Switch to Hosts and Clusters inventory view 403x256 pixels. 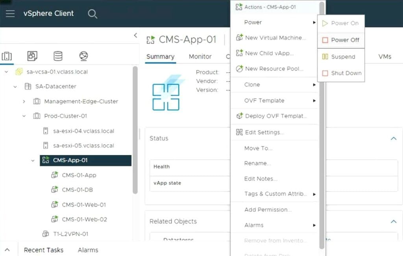pyautogui.click(x=7, y=56)
